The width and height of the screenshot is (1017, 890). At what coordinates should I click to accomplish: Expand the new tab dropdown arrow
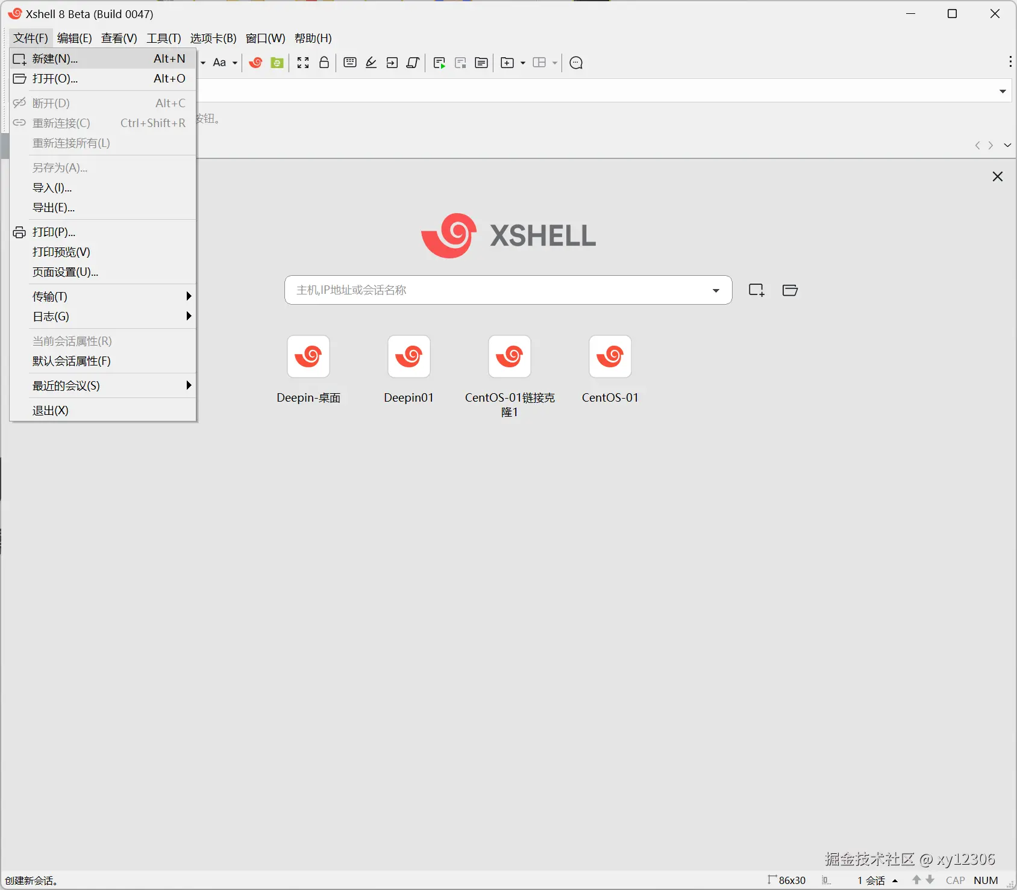click(x=523, y=63)
